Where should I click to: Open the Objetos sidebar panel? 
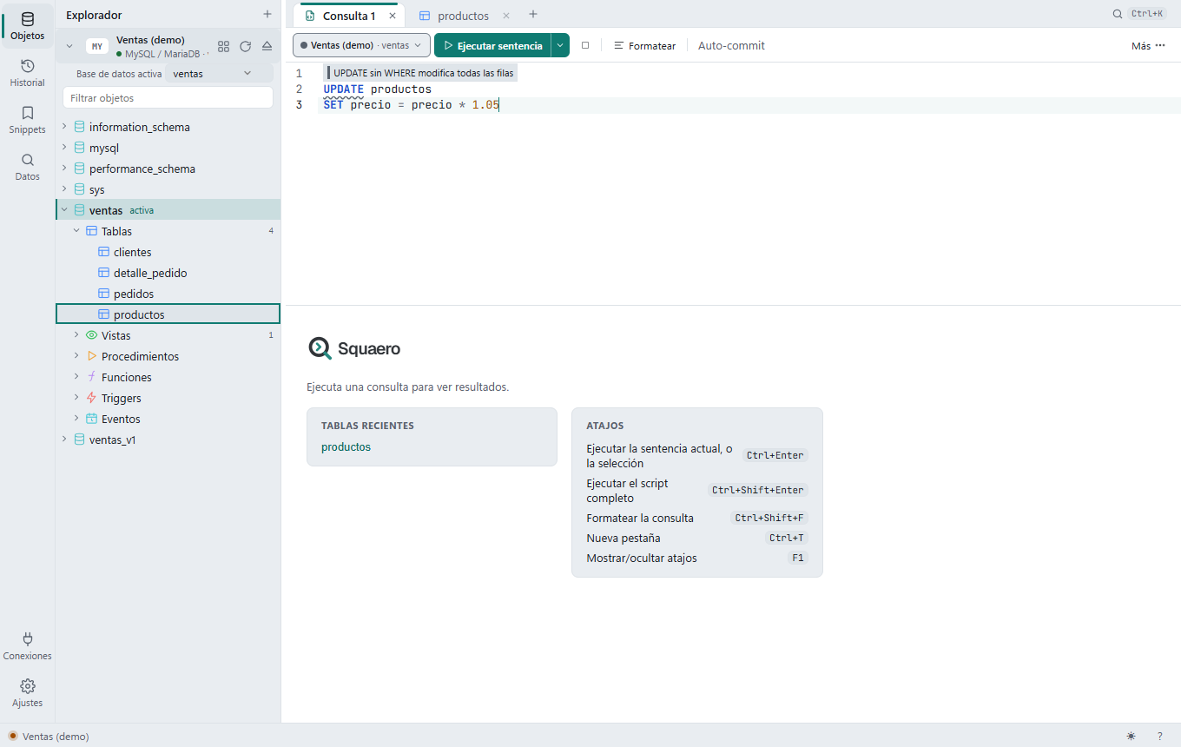tap(28, 26)
